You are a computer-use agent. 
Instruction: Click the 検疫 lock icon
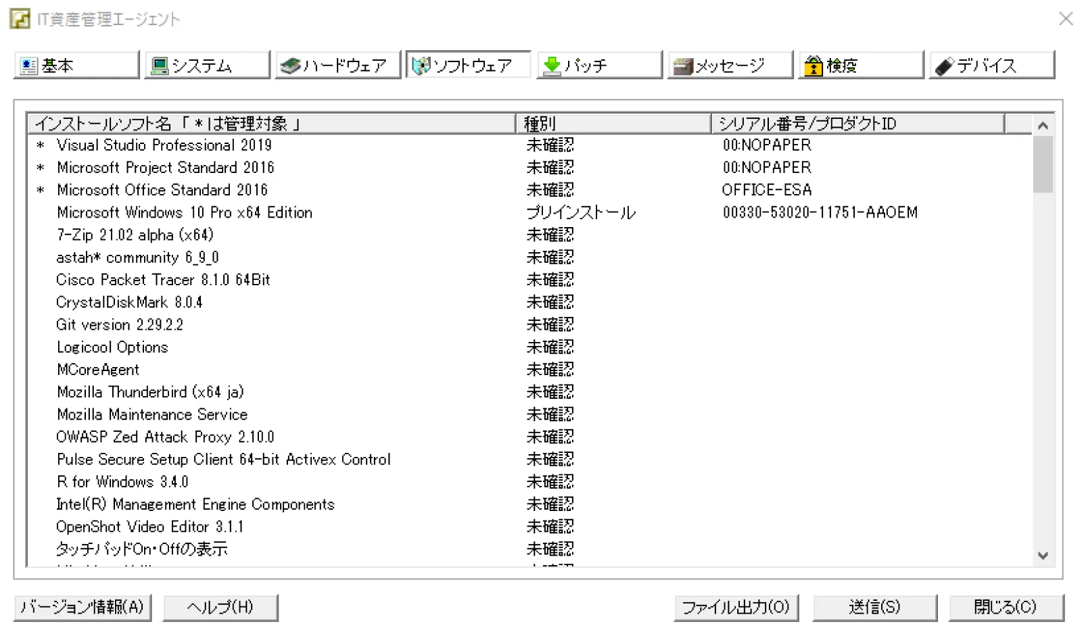tap(814, 66)
